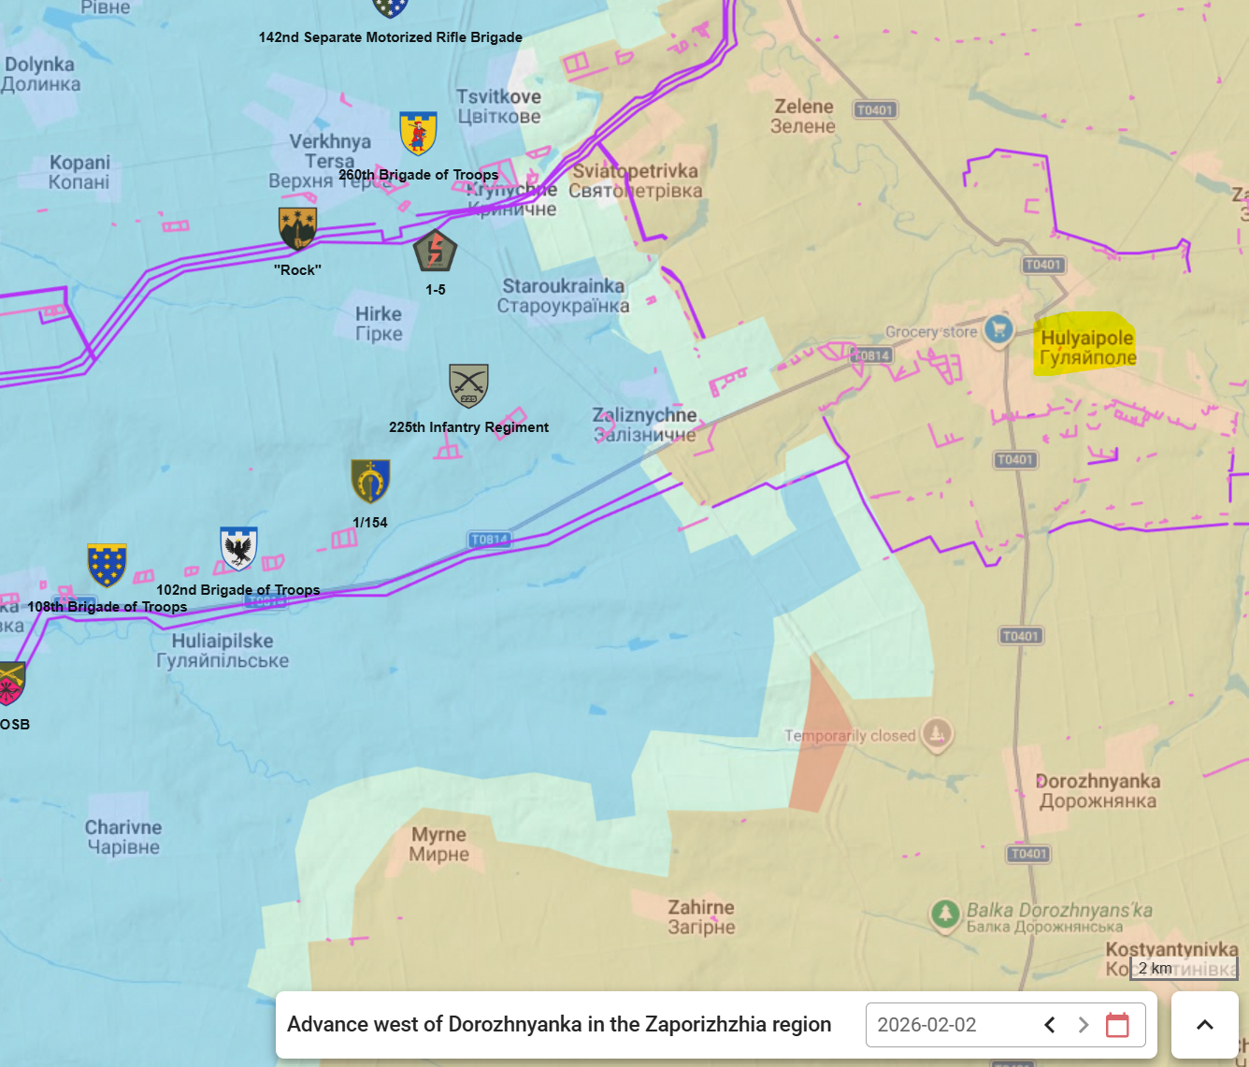The image size is (1249, 1067).
Task: Select the Balka Dorozhnyans'ka place label
Action: (x=1059, y=918)
